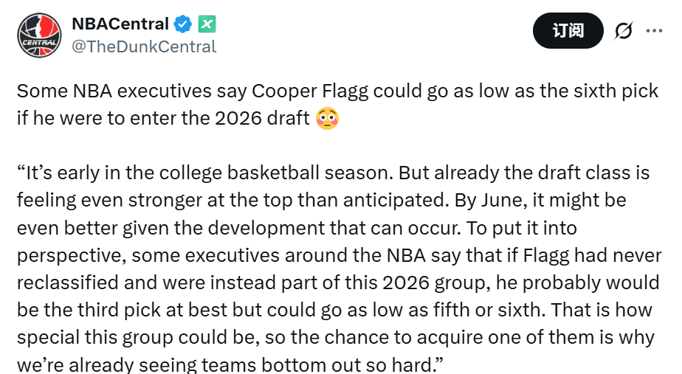Click the NBACentral display name
The width and height of the screenshot is (682, 374).
tap(120, 24)
